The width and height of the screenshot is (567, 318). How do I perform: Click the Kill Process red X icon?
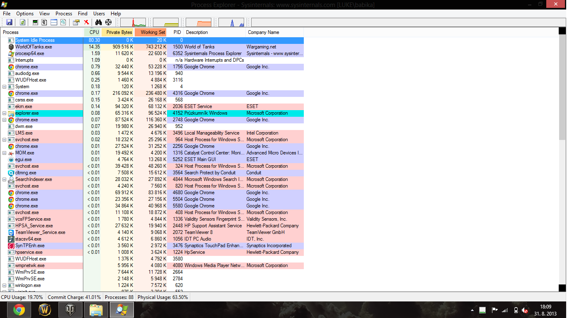coord(86,22)
